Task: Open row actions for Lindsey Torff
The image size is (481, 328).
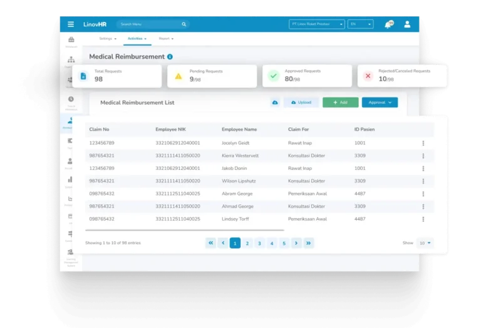Action: tap(423, 219)
